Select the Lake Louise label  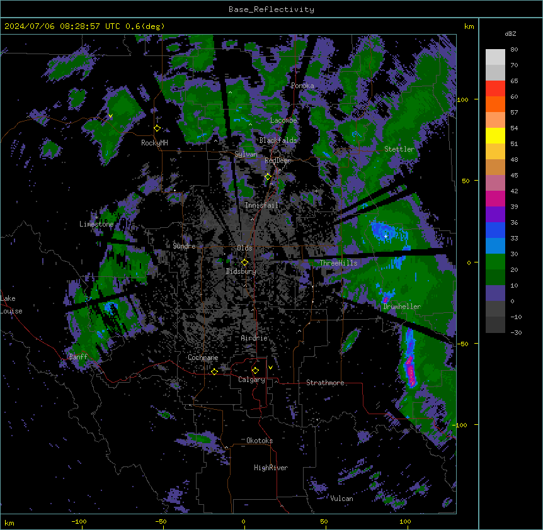click(x=11, y=305)
